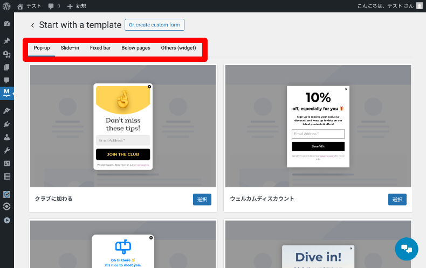Open Comments icon in sidebar

pos(7,80)
